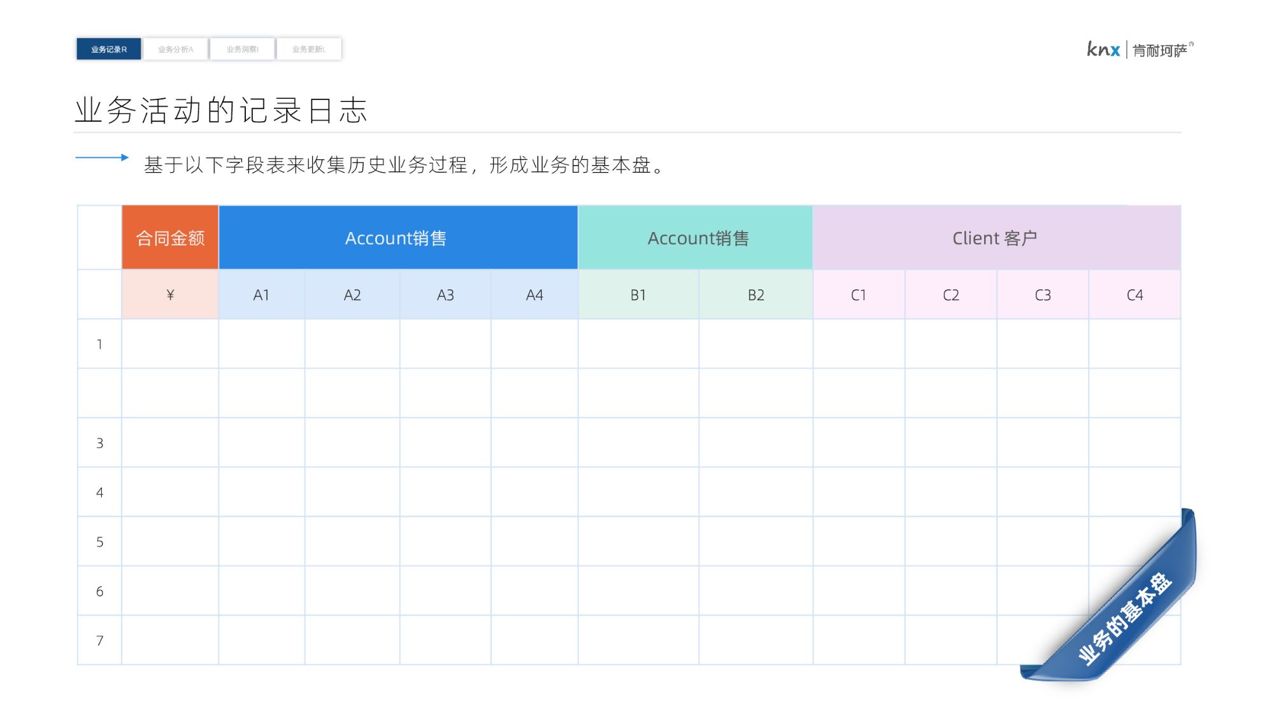Select the orange 合同金额 header cell
Screen dimensions: 1274x717
click(x=170, y=238)
